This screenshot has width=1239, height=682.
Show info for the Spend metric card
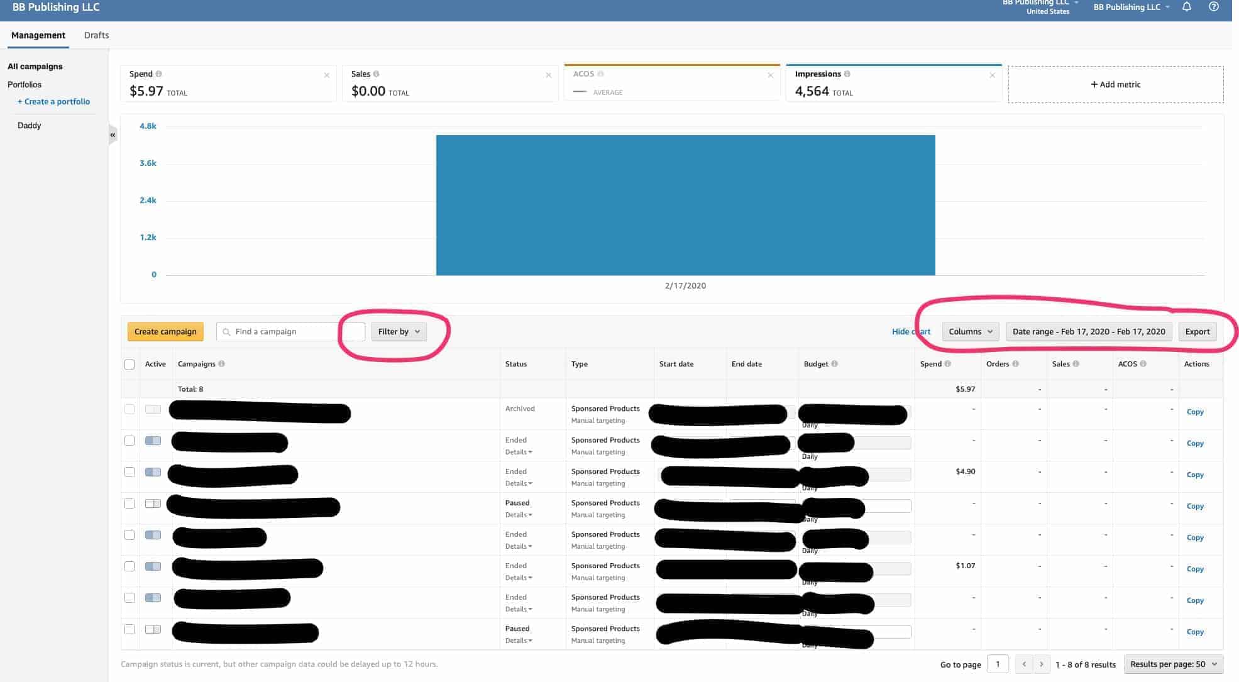(159, 74)
